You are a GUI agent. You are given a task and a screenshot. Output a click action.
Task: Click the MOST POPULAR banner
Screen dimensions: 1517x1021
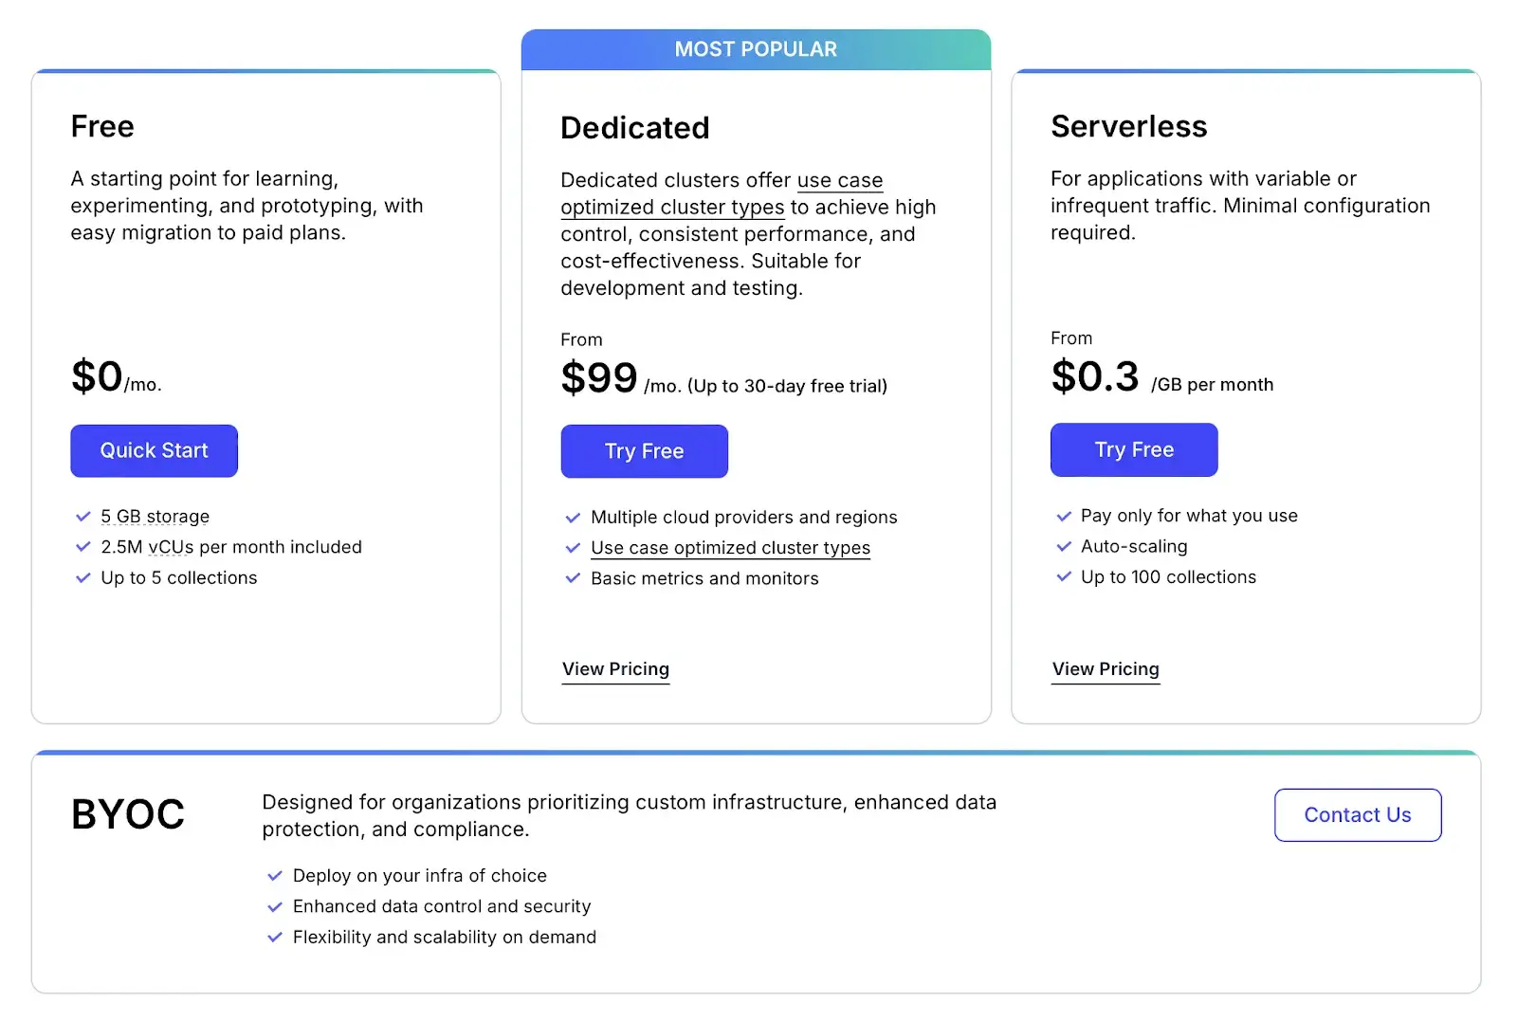pyautogui.click(x=756, y=49)
